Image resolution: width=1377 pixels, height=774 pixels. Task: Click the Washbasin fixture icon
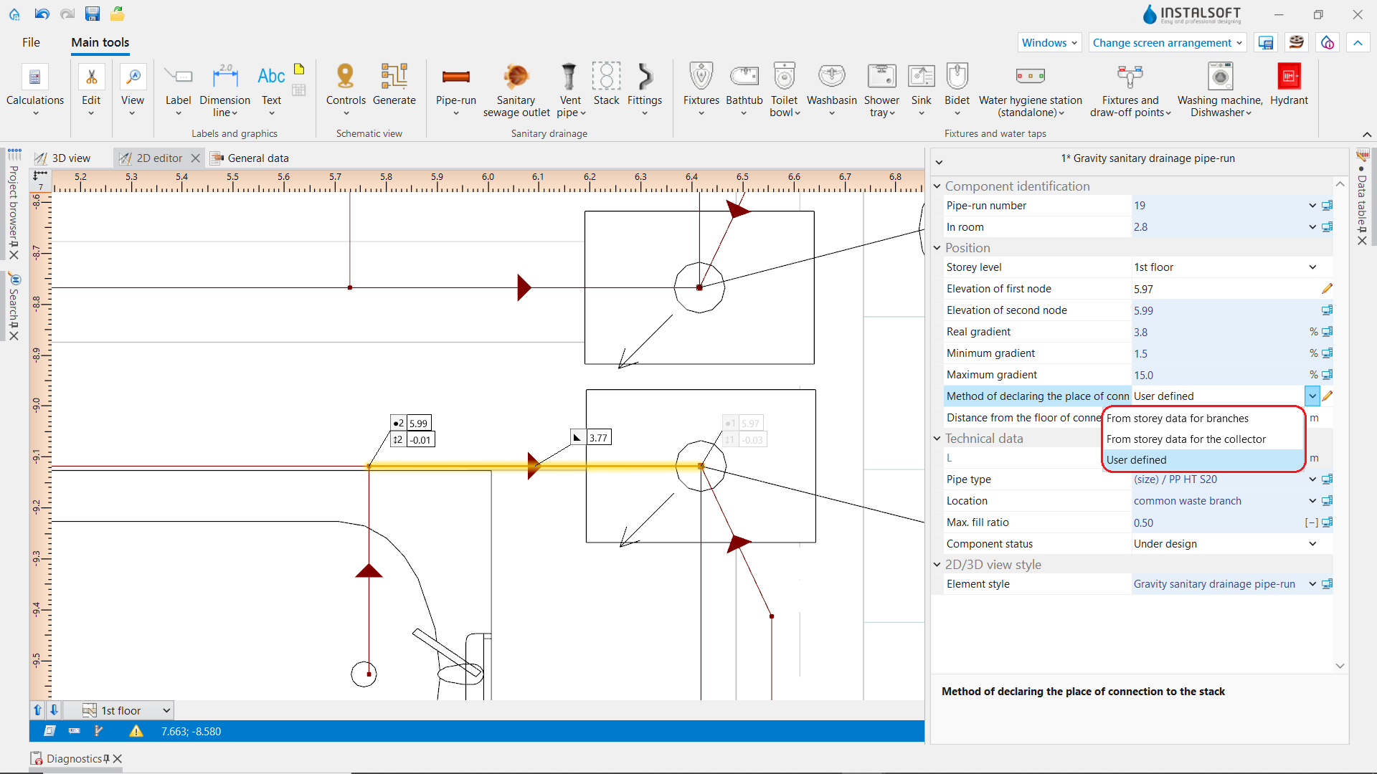click(x=831, y=76)
